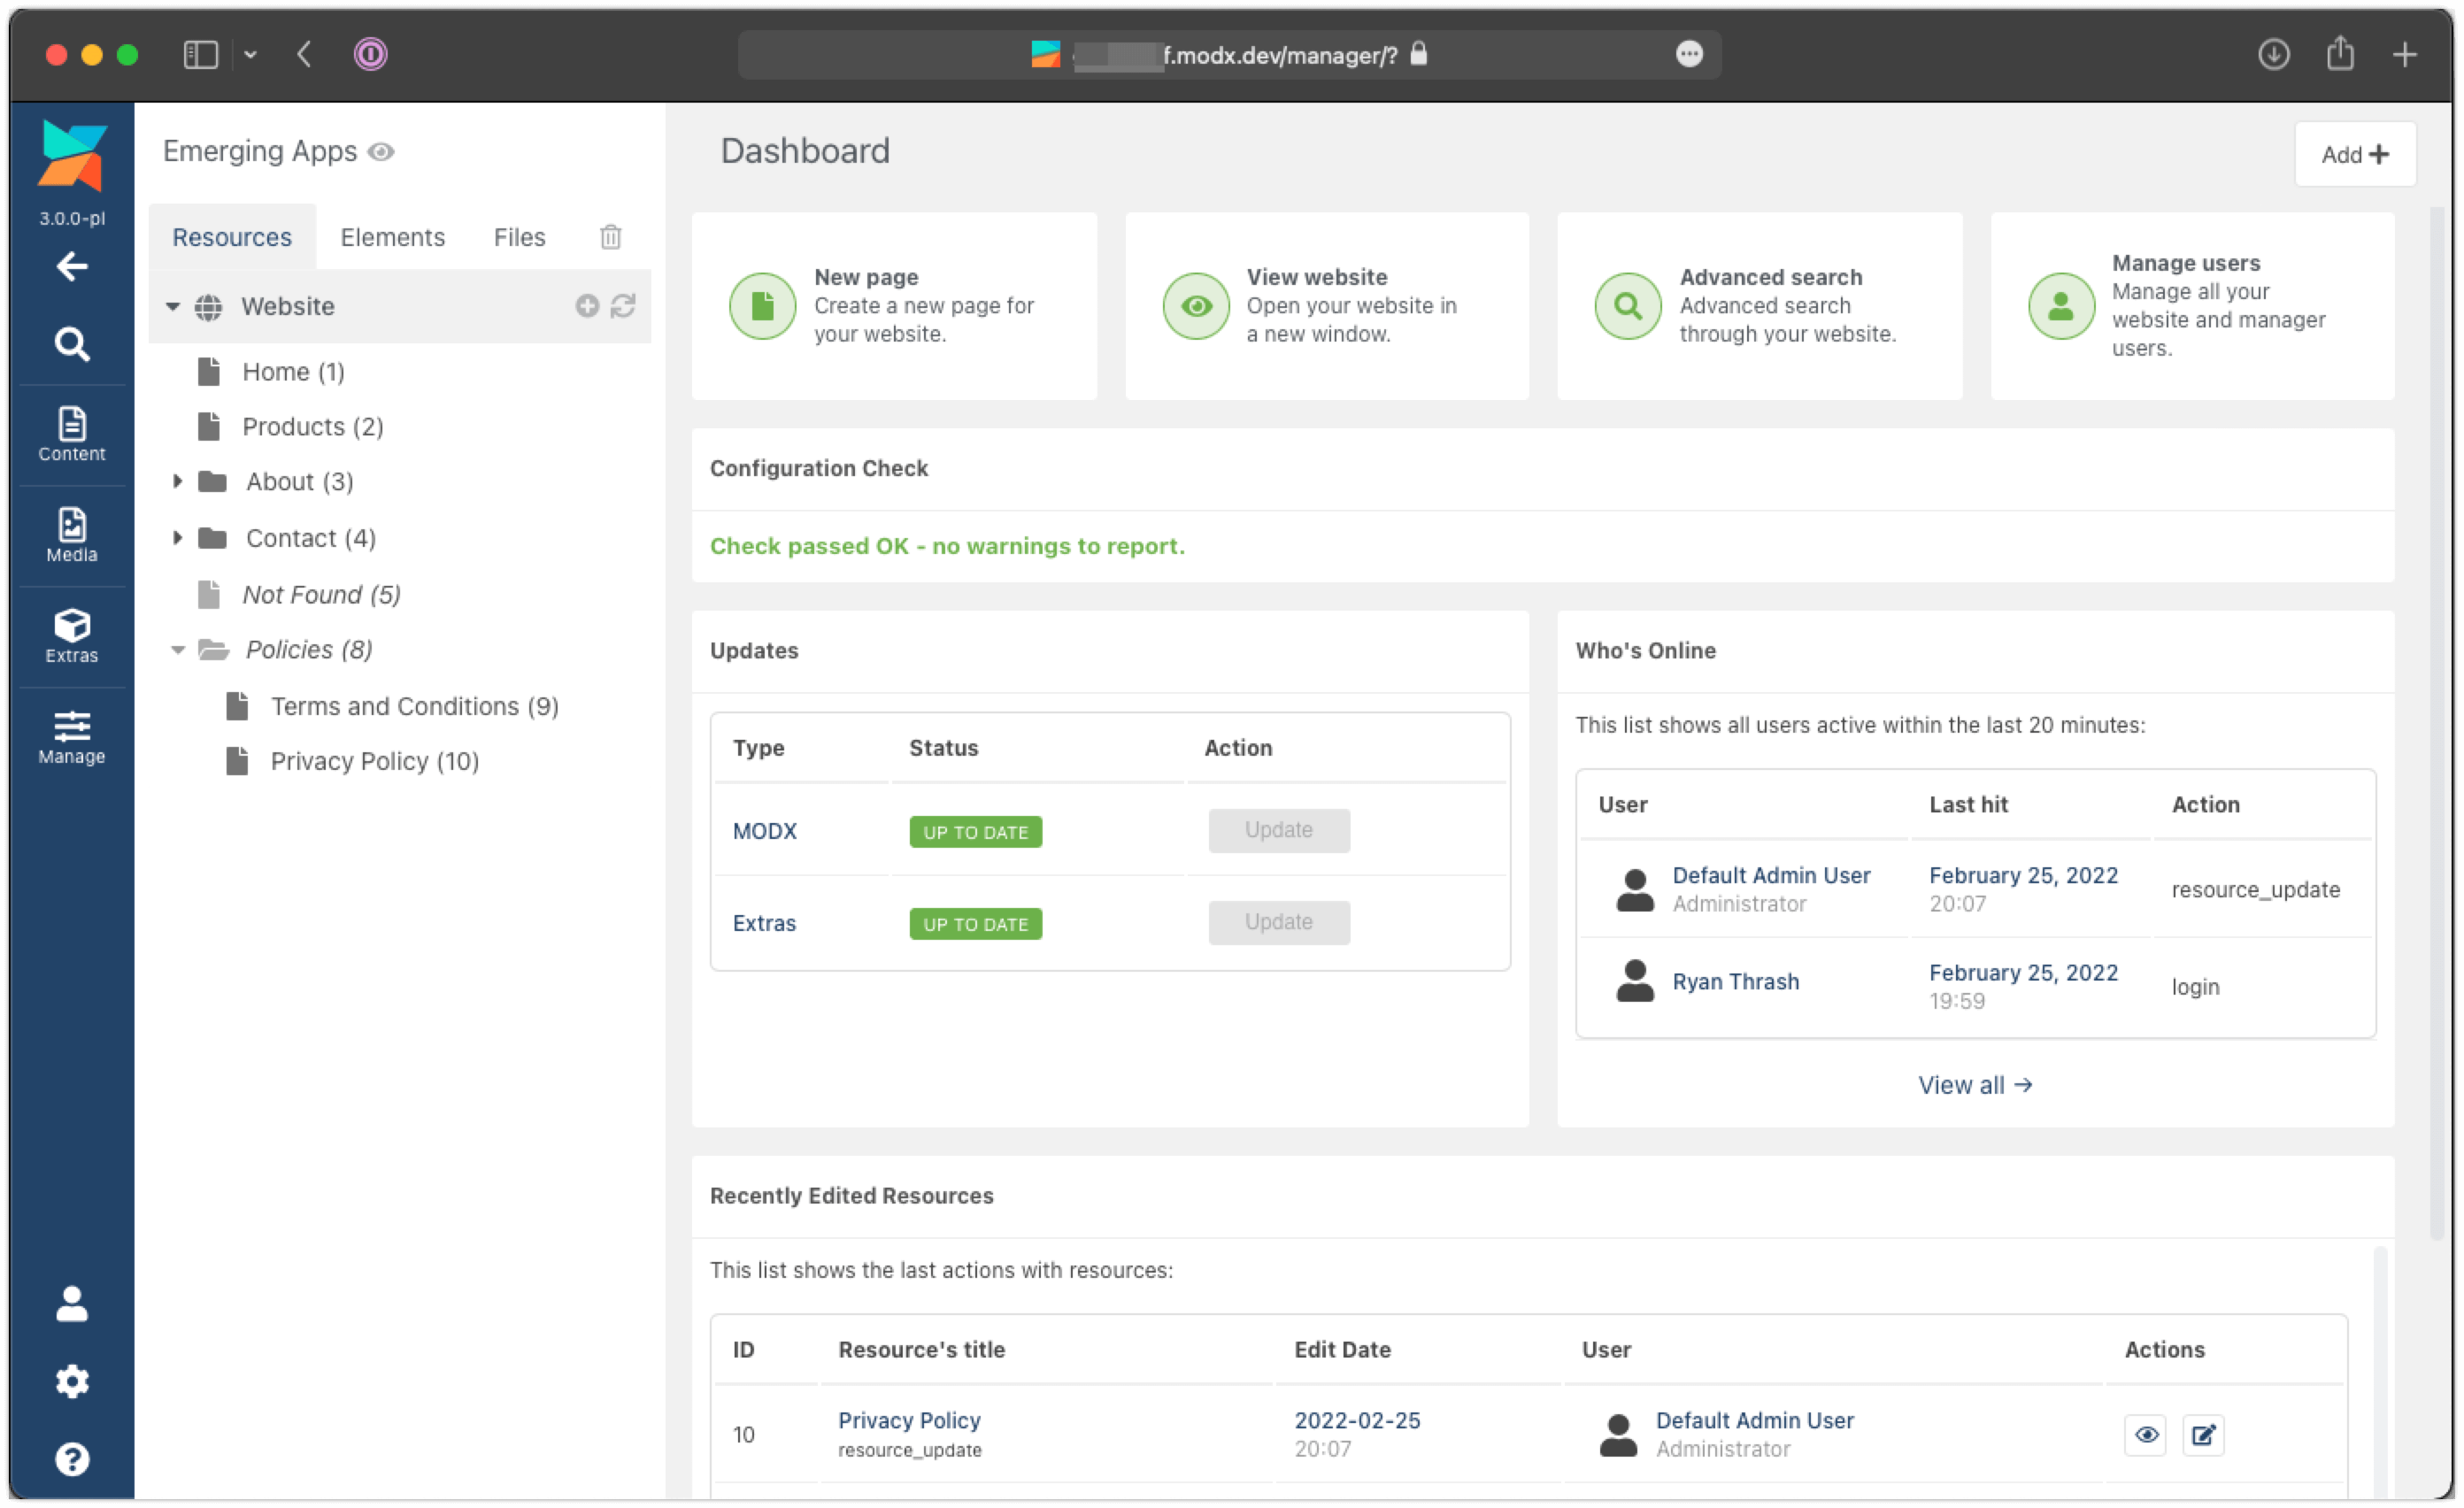This screenshot has height=1508, width=2464.
Task: Select the Resources tab in left panel
Action: click(x=232, y=235)
